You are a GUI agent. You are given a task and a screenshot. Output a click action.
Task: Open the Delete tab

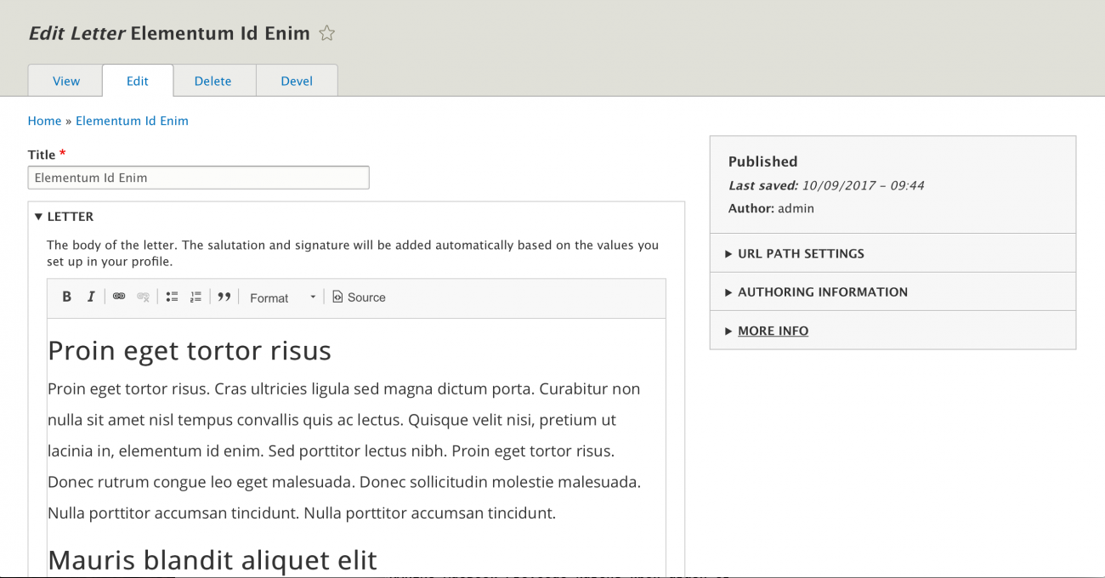tap(212, 81)
